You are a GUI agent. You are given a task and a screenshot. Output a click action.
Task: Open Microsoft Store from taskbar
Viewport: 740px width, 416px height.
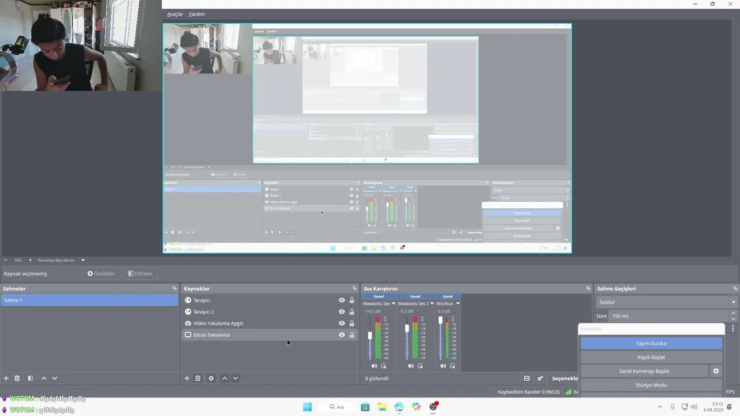coord(365,407)
